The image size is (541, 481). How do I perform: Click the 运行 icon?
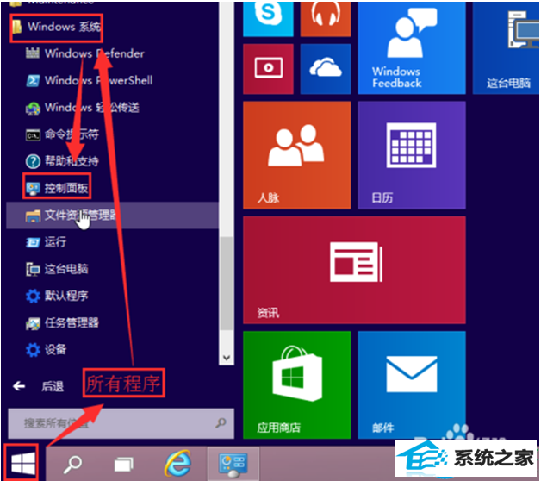click(33, 242)
